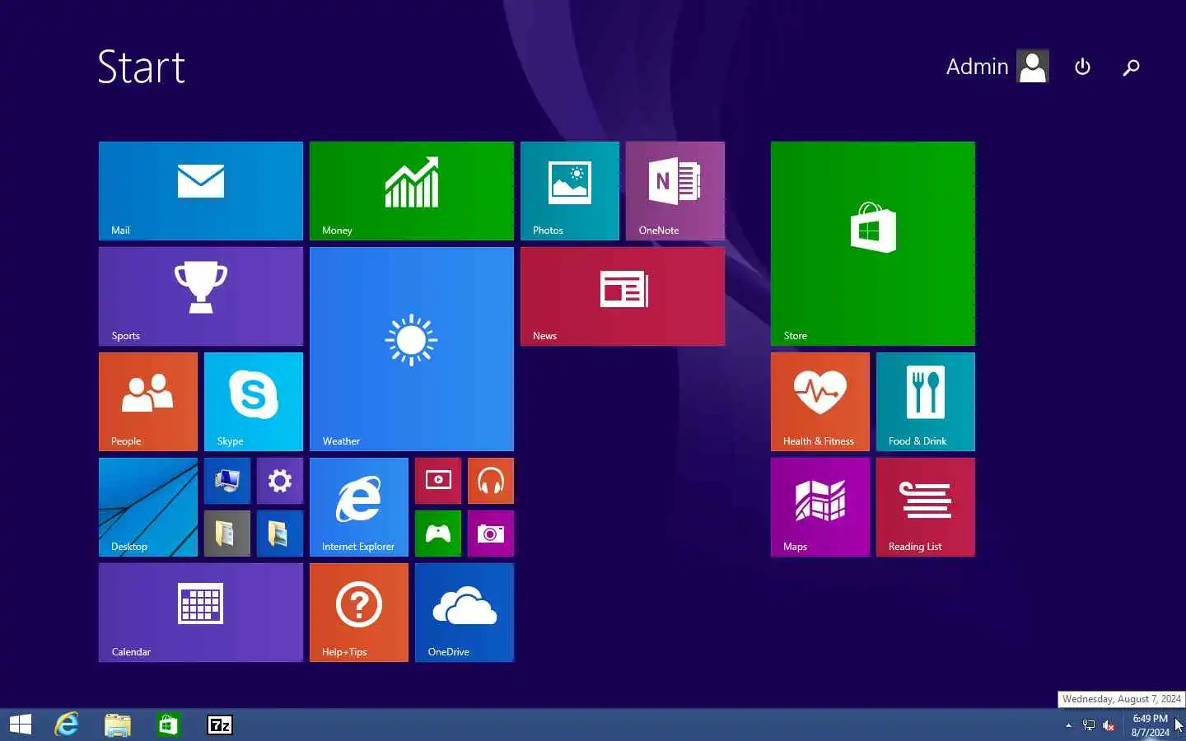
Task: Open the Store icon in the taskbar
Action: click(x=168, y=725)
